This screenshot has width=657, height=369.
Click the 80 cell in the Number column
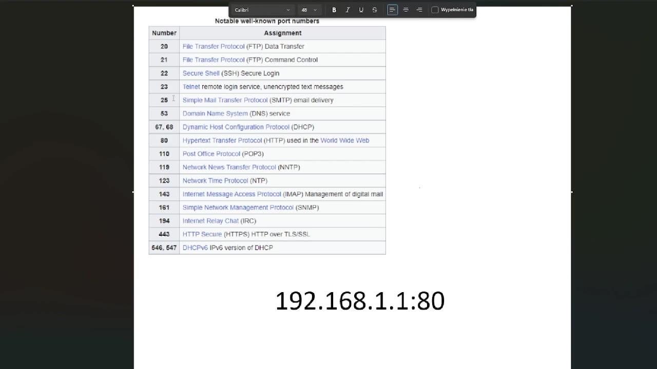click(x=164, y=140)
